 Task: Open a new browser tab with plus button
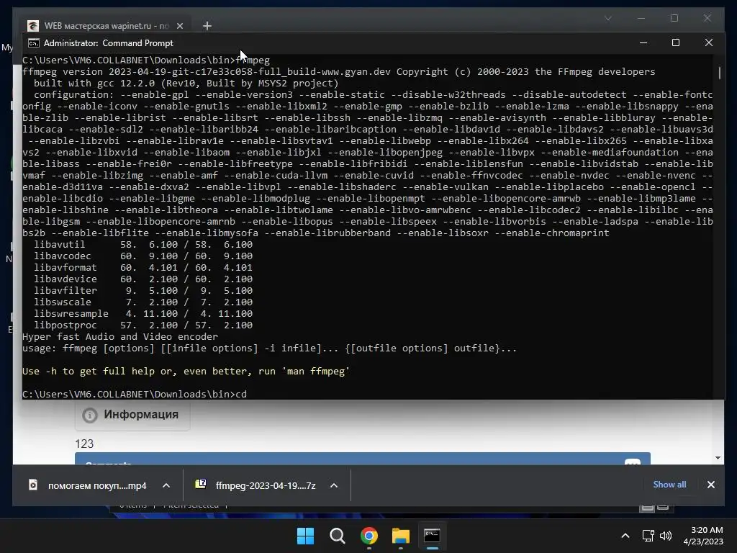(x=207, y=26)
